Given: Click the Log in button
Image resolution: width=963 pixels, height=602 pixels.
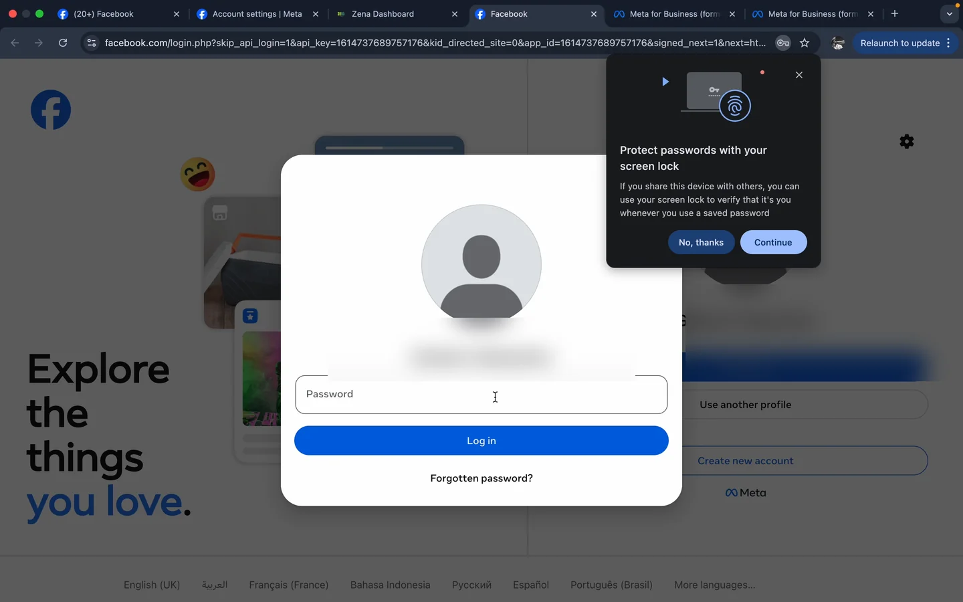Looking at the screenshot, I should coord(481,441).
